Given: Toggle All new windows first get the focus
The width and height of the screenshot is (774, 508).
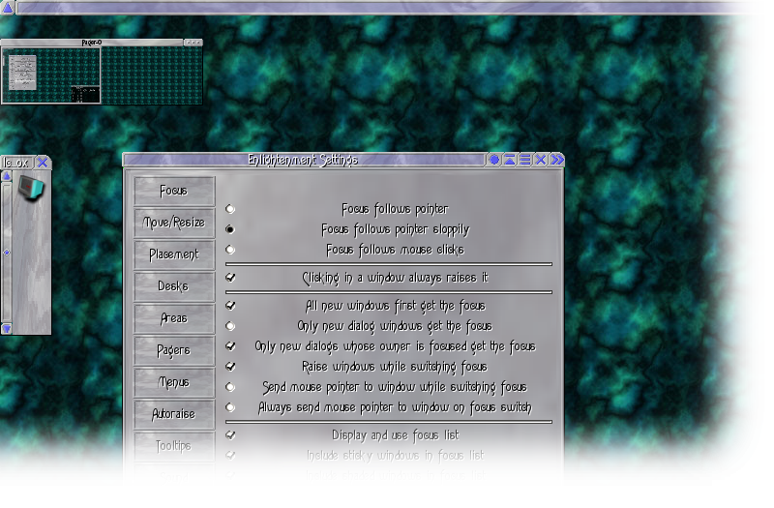Looking at the screenshot, I should (x=230, y=306).
